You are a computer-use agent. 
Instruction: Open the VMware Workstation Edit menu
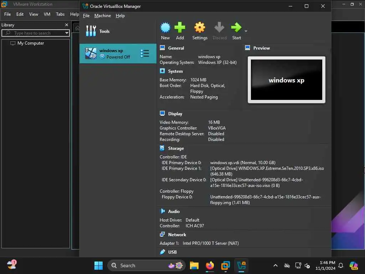pos(20,14)
